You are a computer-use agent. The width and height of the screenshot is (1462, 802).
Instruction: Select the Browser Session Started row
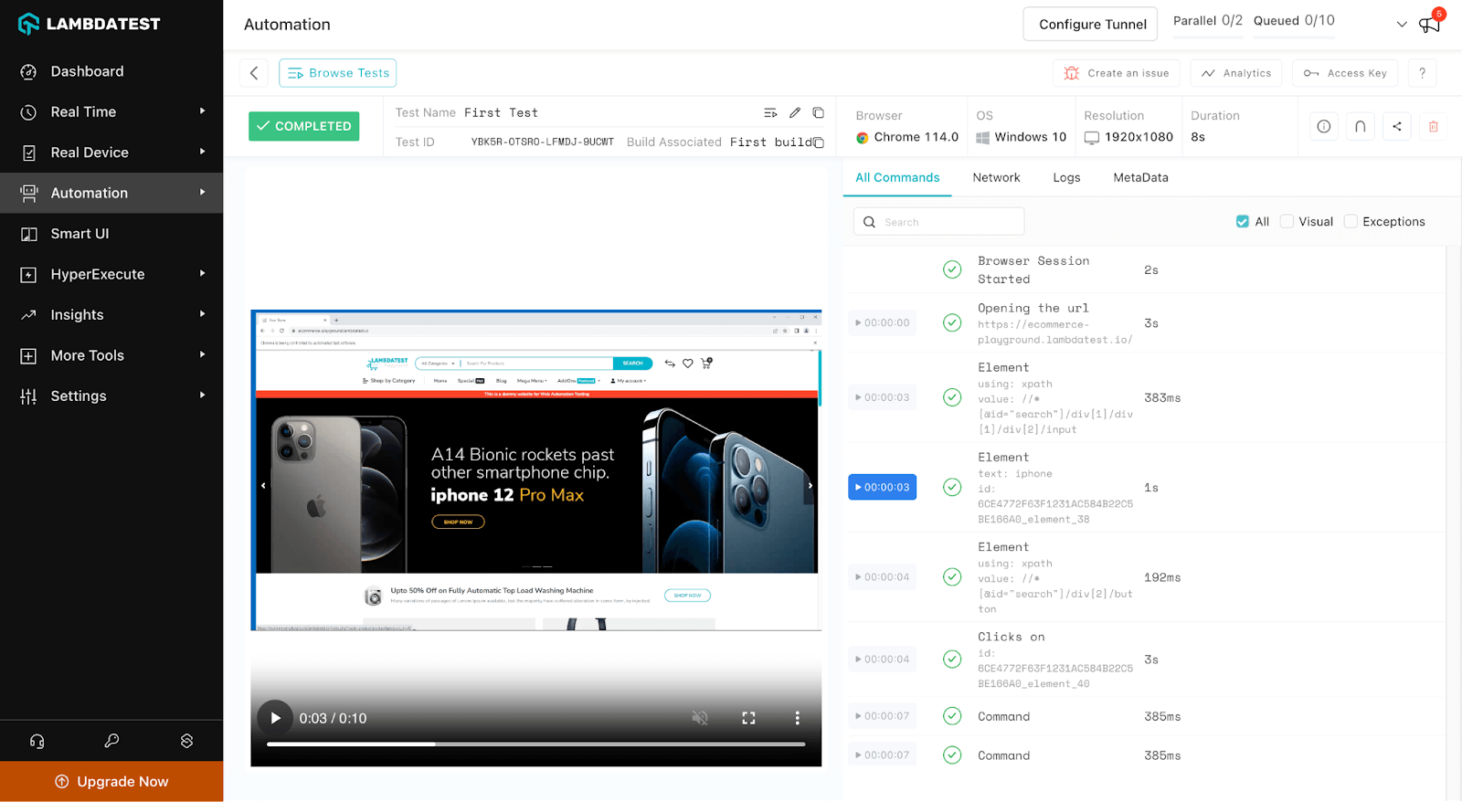[1144, 269]
